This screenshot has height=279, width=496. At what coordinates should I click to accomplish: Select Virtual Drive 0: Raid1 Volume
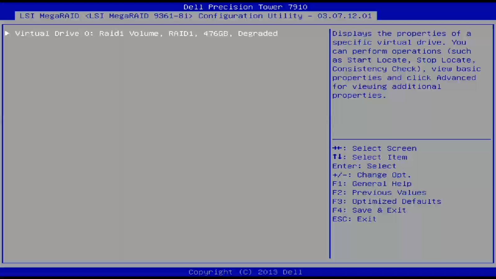(124, 33)
